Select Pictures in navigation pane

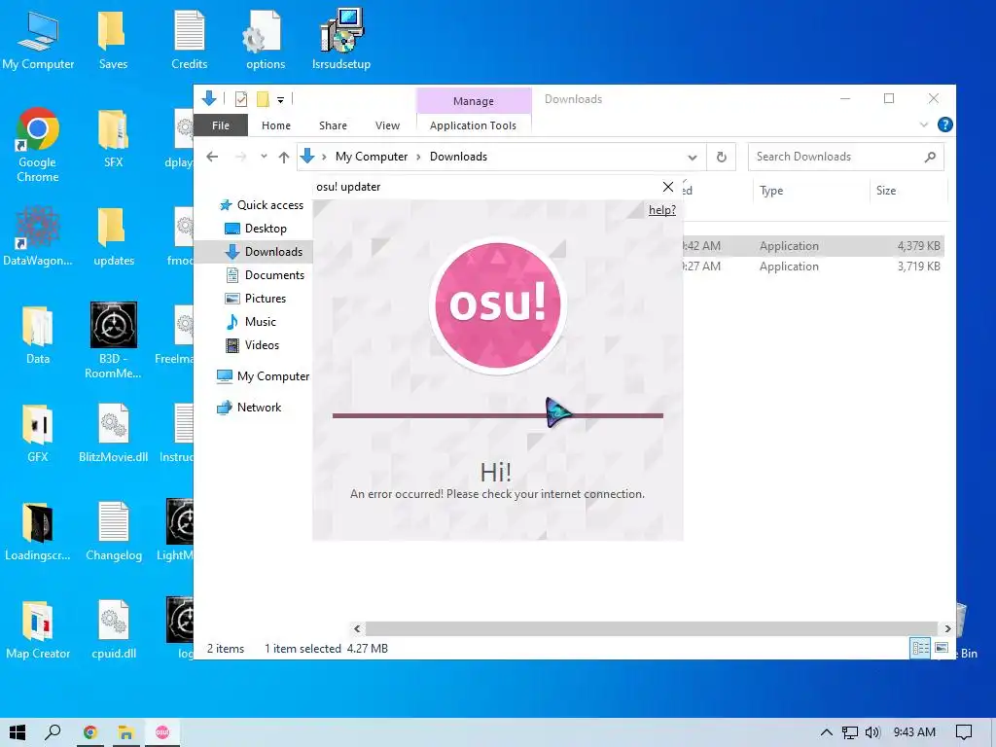(x=256, y=299)
